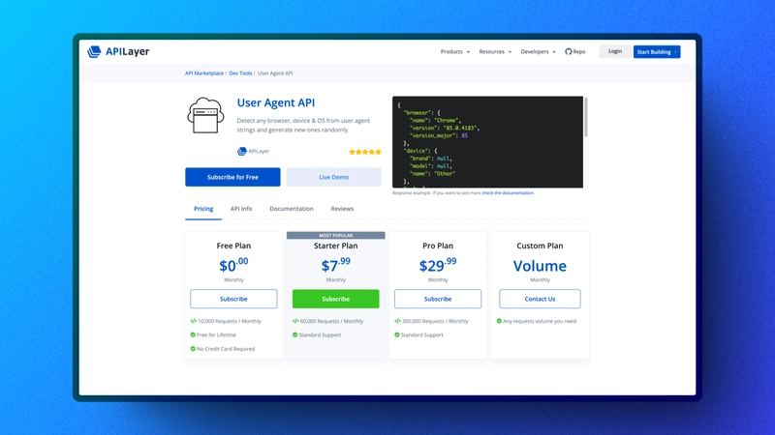Expand the Developers dropdown menu

539,52
